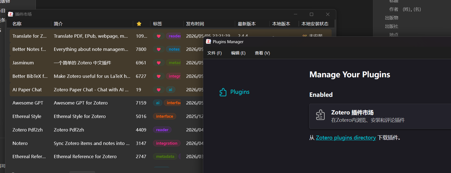Click the ai tag in AI Paper Chat row
451x173 pixels.
tap(170, 90)
